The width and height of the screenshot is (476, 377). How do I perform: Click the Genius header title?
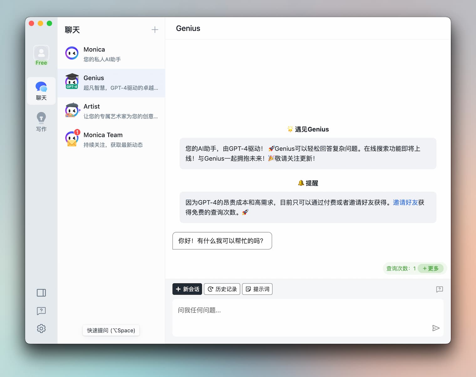188,28
